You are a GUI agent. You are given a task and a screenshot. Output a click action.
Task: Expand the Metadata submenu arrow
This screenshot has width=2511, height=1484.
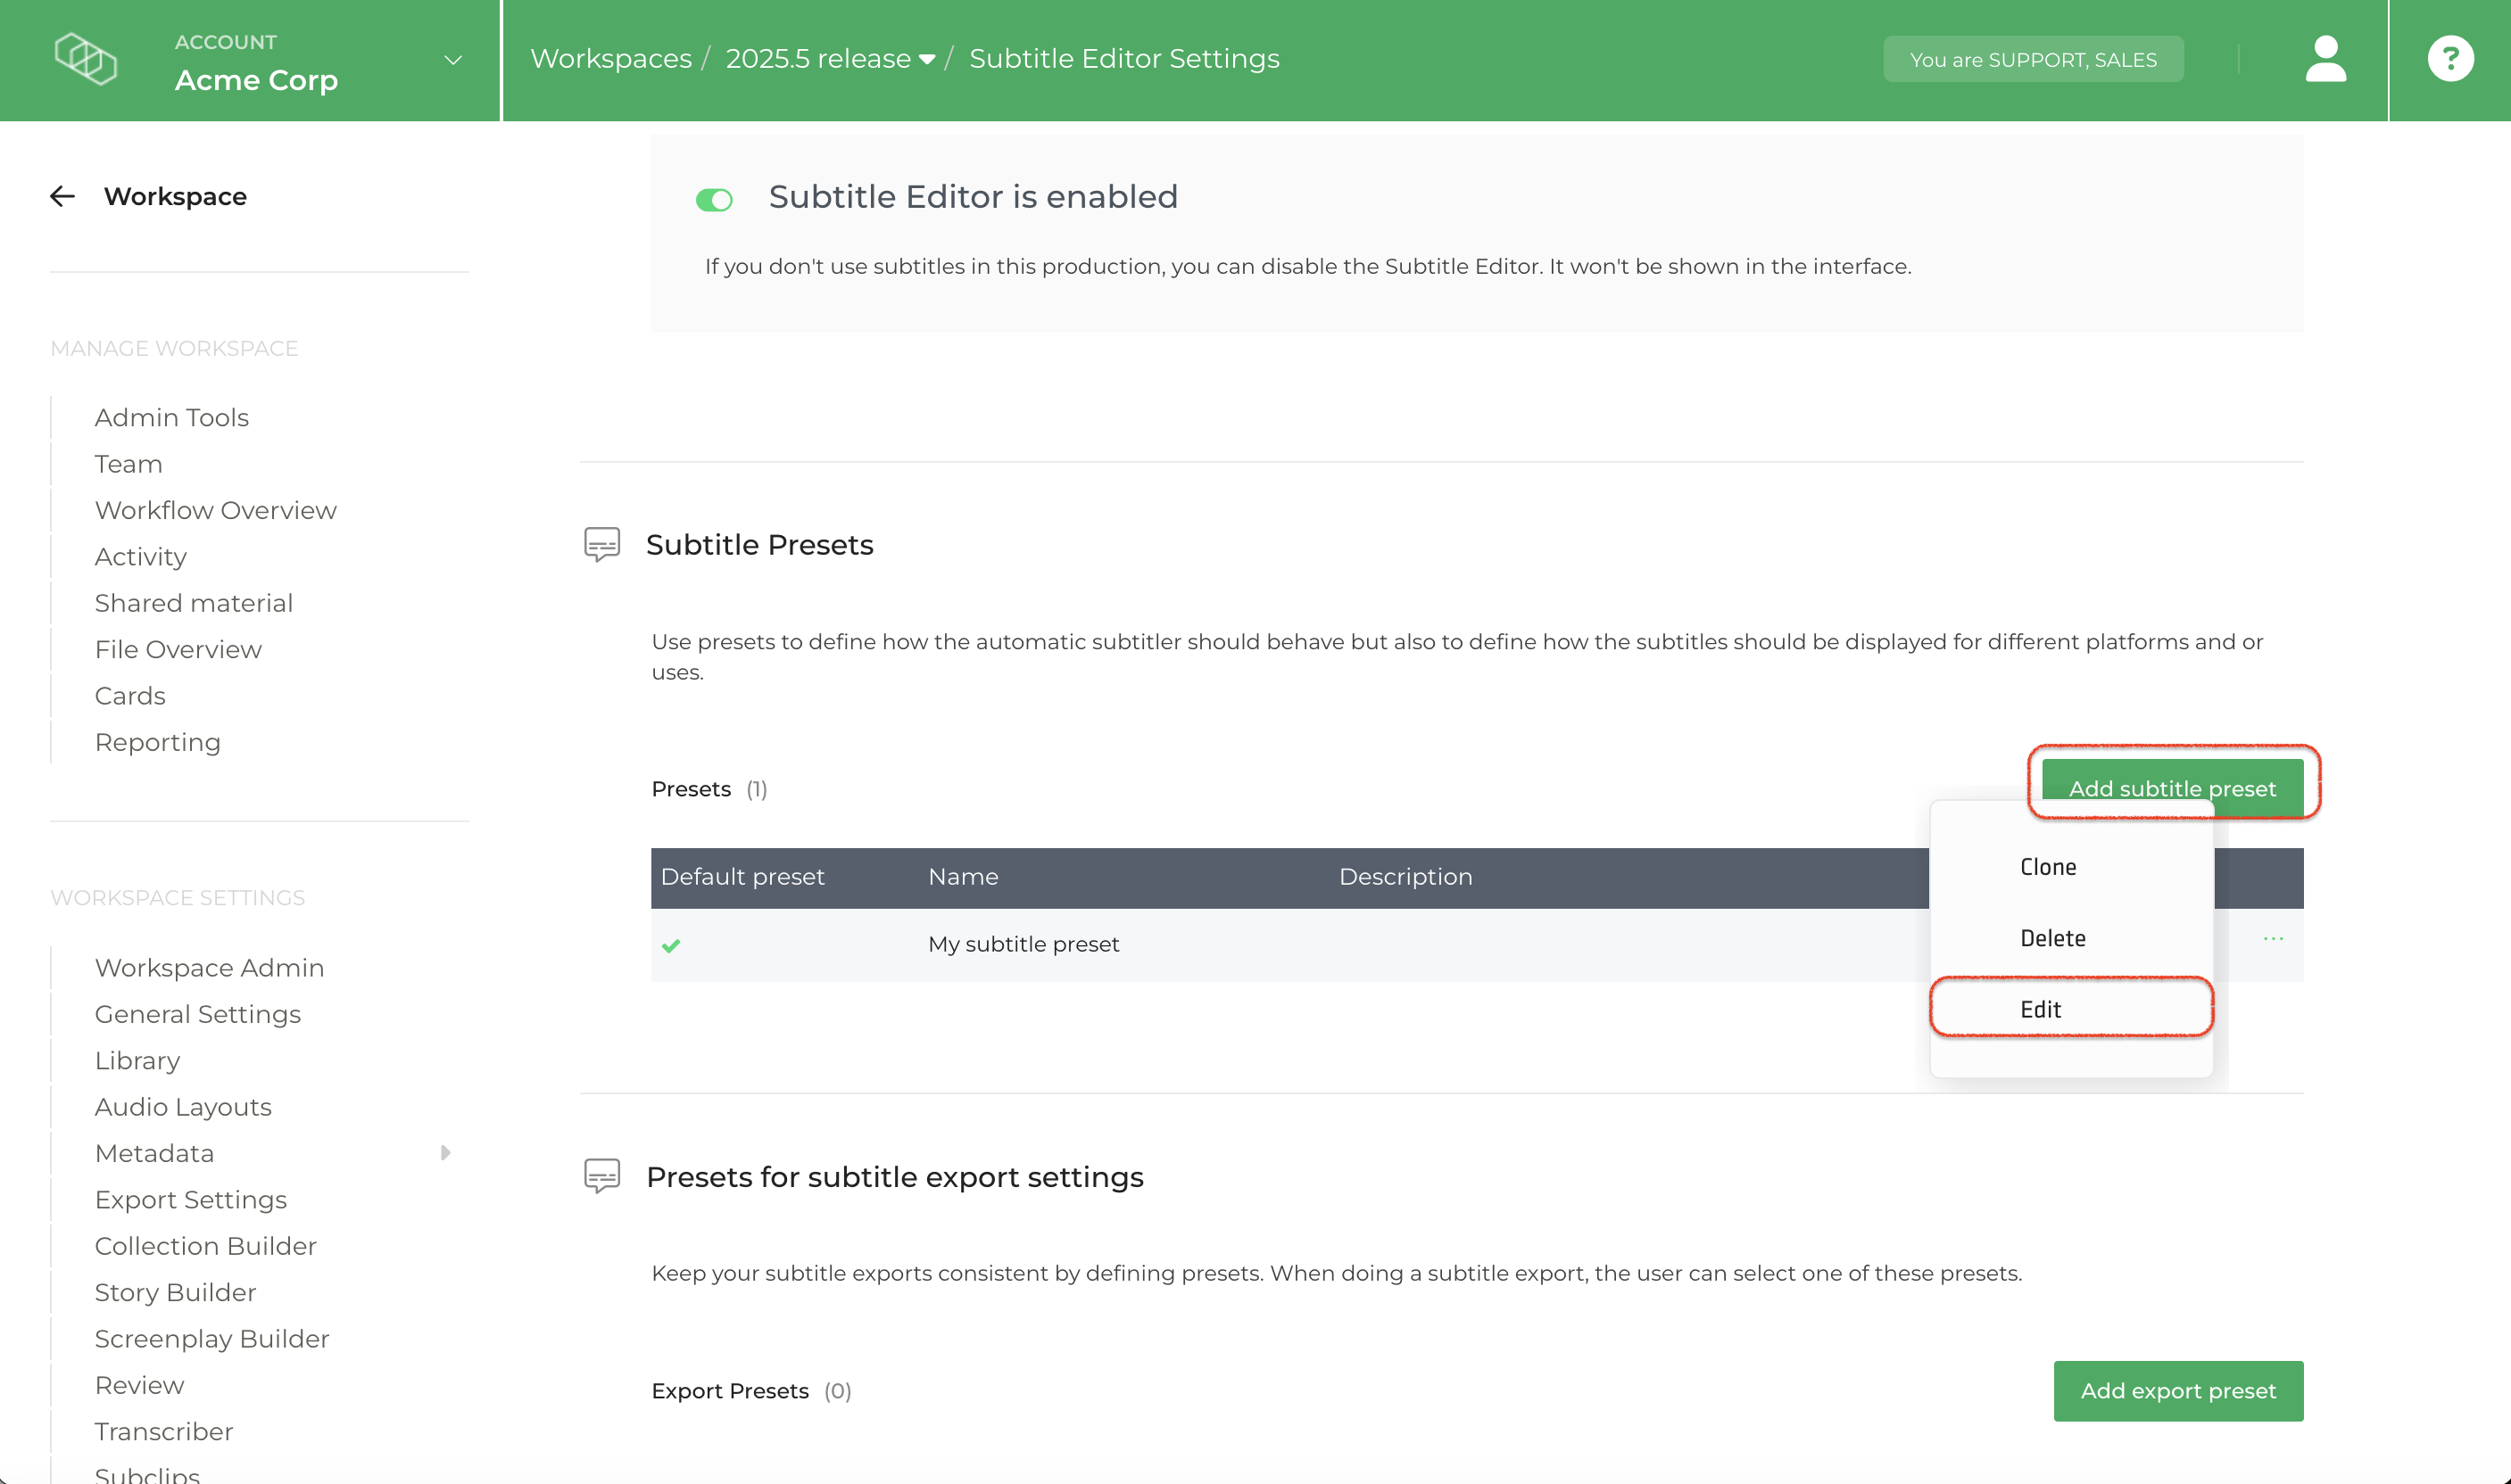445,1153
